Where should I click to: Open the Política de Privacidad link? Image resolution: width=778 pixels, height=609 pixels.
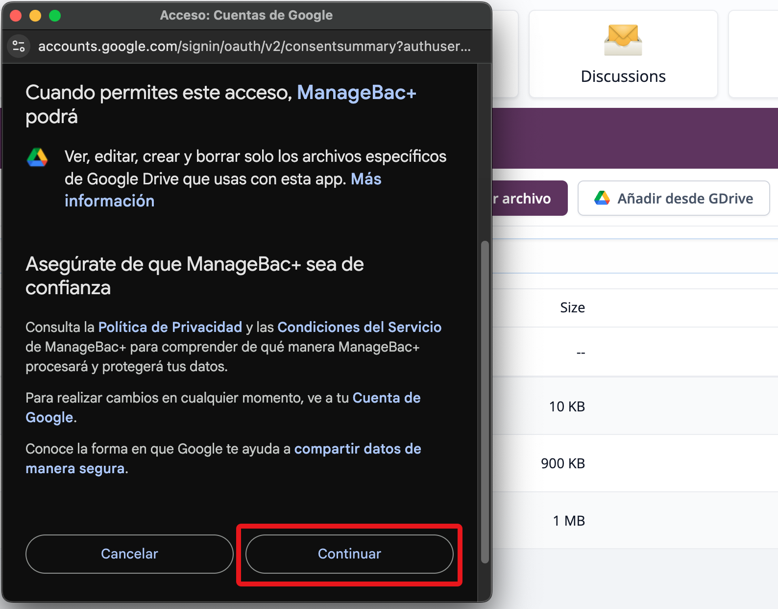pos(170,327)
